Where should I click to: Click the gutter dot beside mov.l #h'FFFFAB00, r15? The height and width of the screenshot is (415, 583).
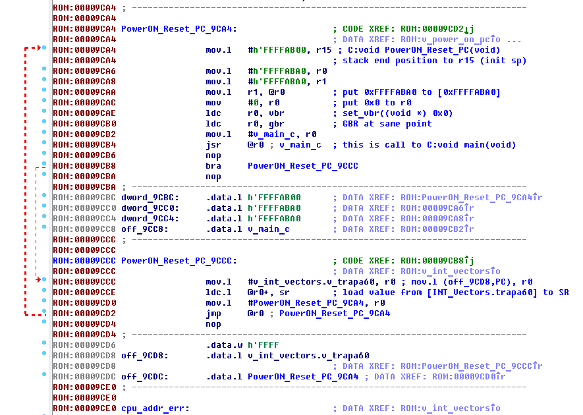point(43,49)
